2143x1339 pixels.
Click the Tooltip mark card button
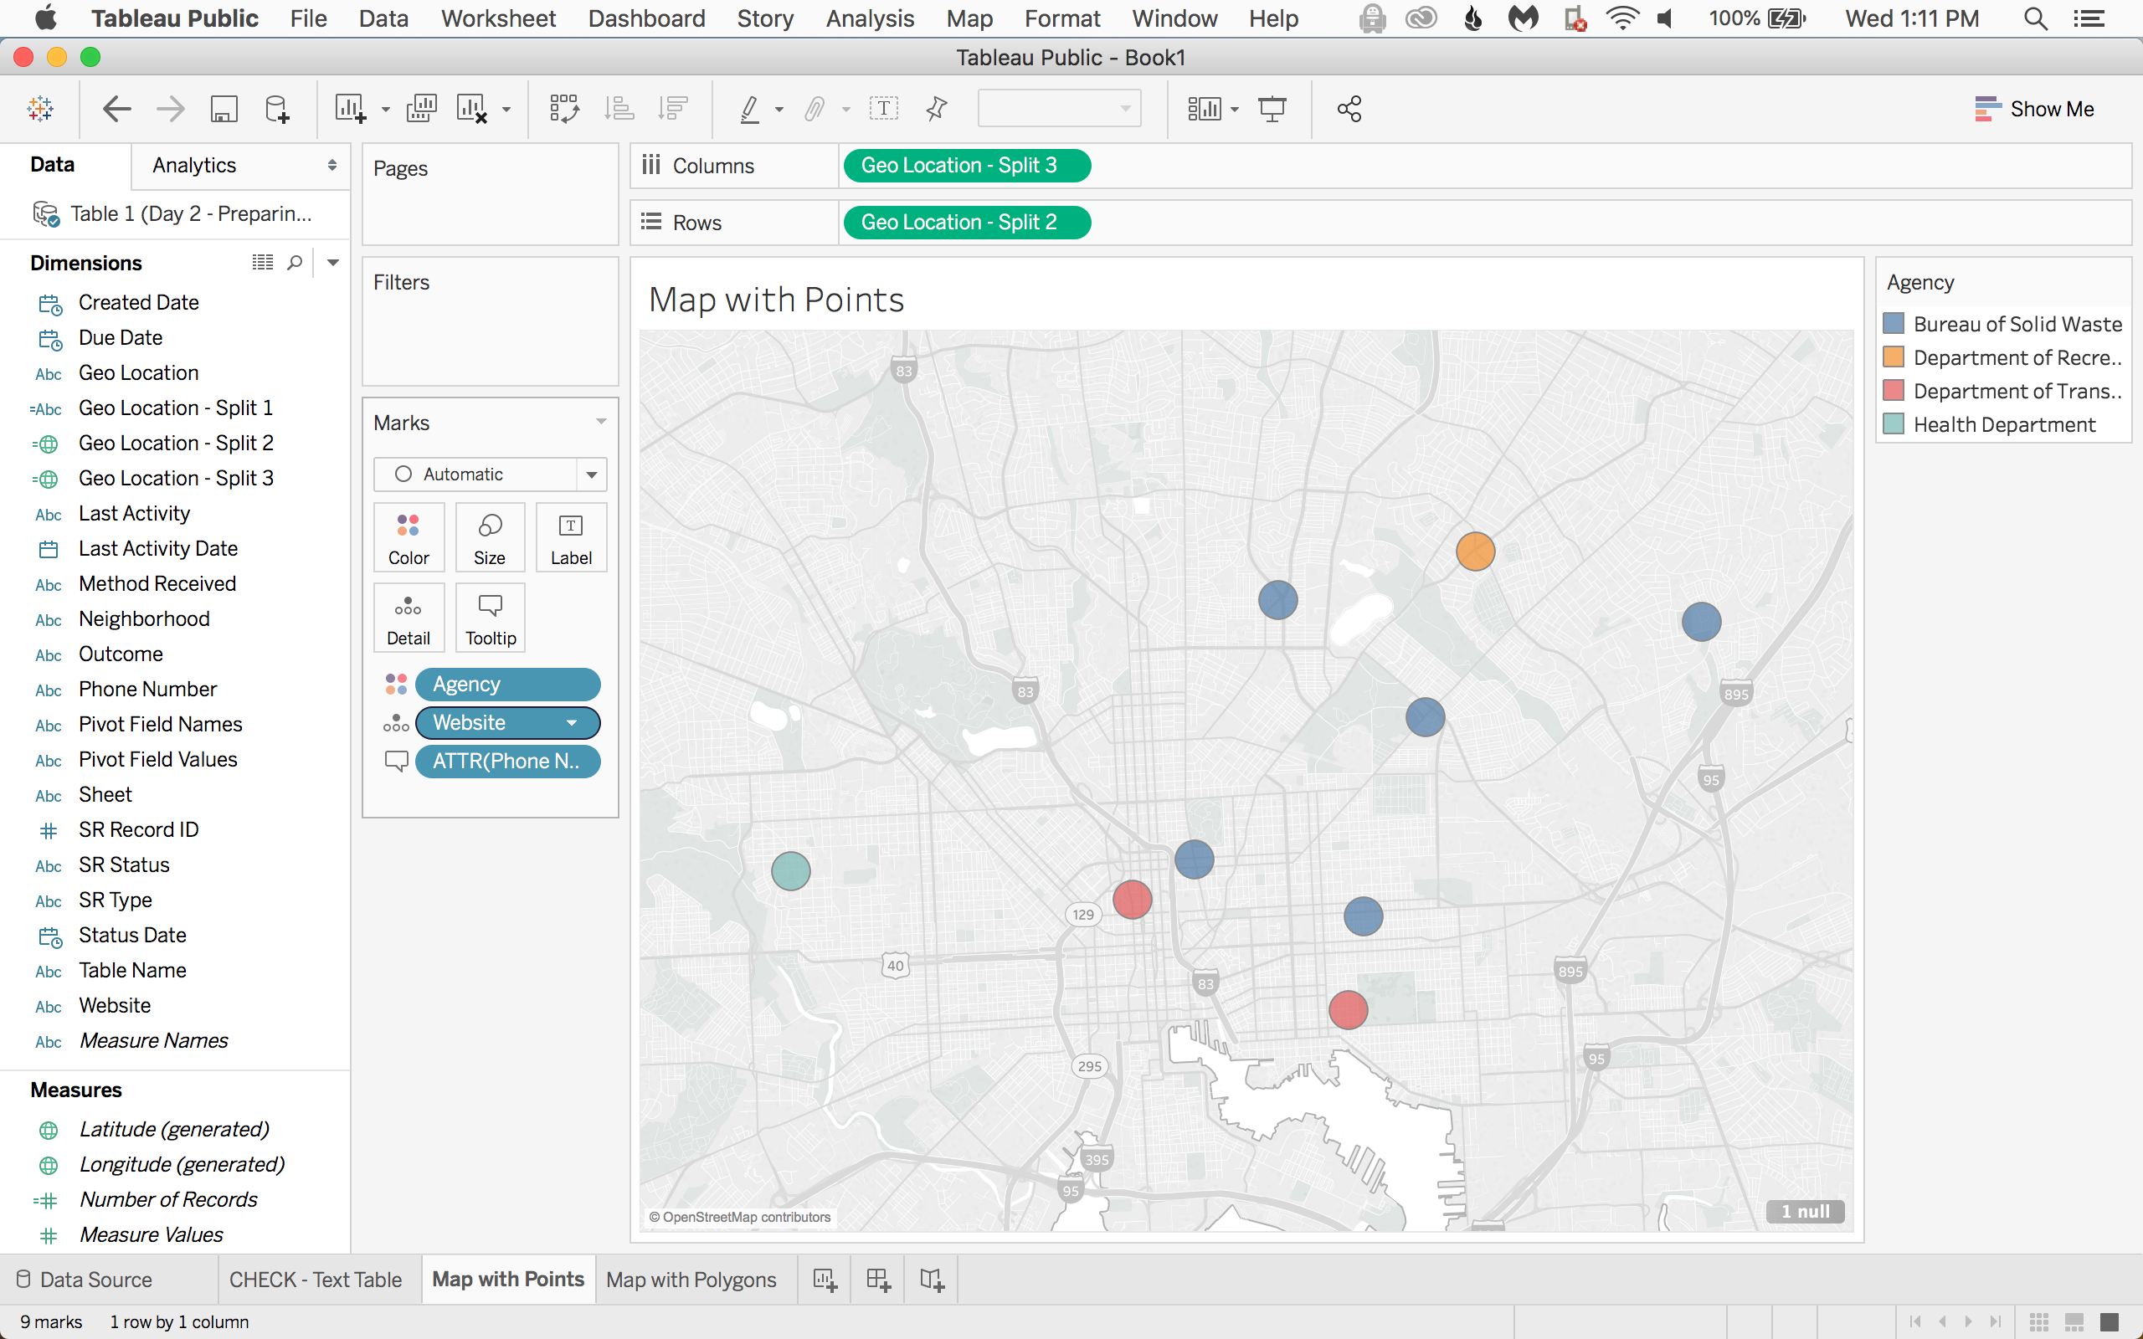point(491,618)
